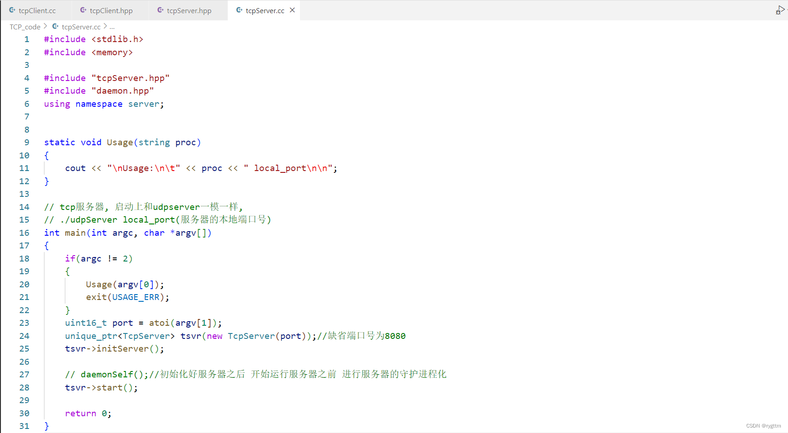Click 'new TcpServer(port)' on line 24
The image size is (788, 433).
click(256, 336)
